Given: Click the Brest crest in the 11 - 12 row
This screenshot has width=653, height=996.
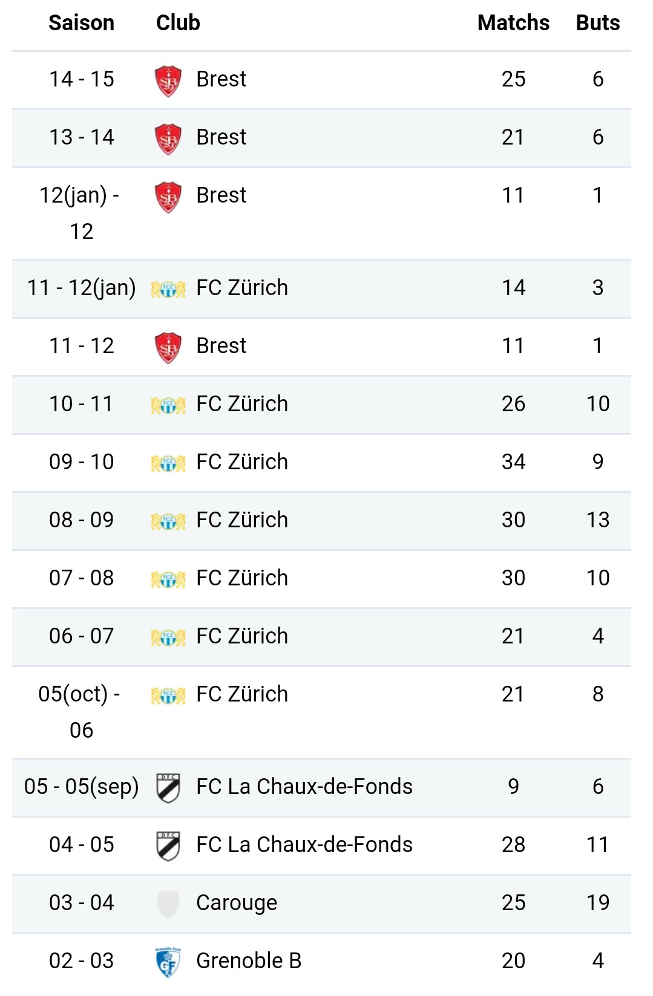Looking at the screenshot, I should (x=168, y=347).
